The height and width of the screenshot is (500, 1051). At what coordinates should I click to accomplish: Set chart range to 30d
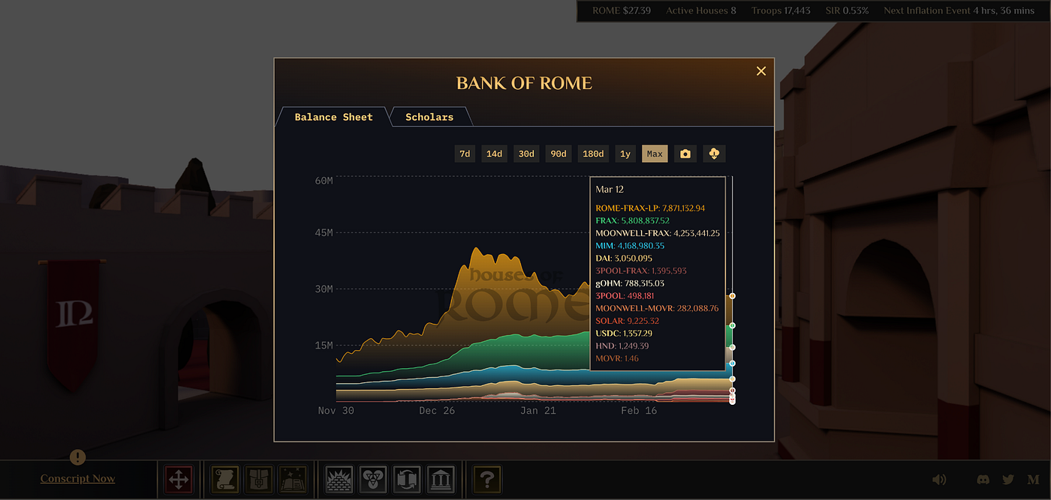[x=526, y=154]
